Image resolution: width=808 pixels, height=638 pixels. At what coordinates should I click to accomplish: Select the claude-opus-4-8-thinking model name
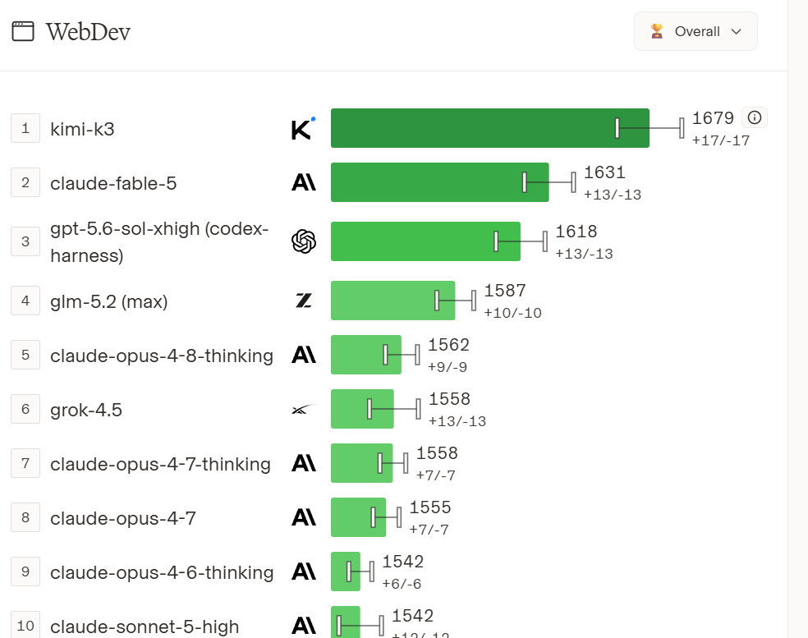pyautogui.click(x=162, y=356)
